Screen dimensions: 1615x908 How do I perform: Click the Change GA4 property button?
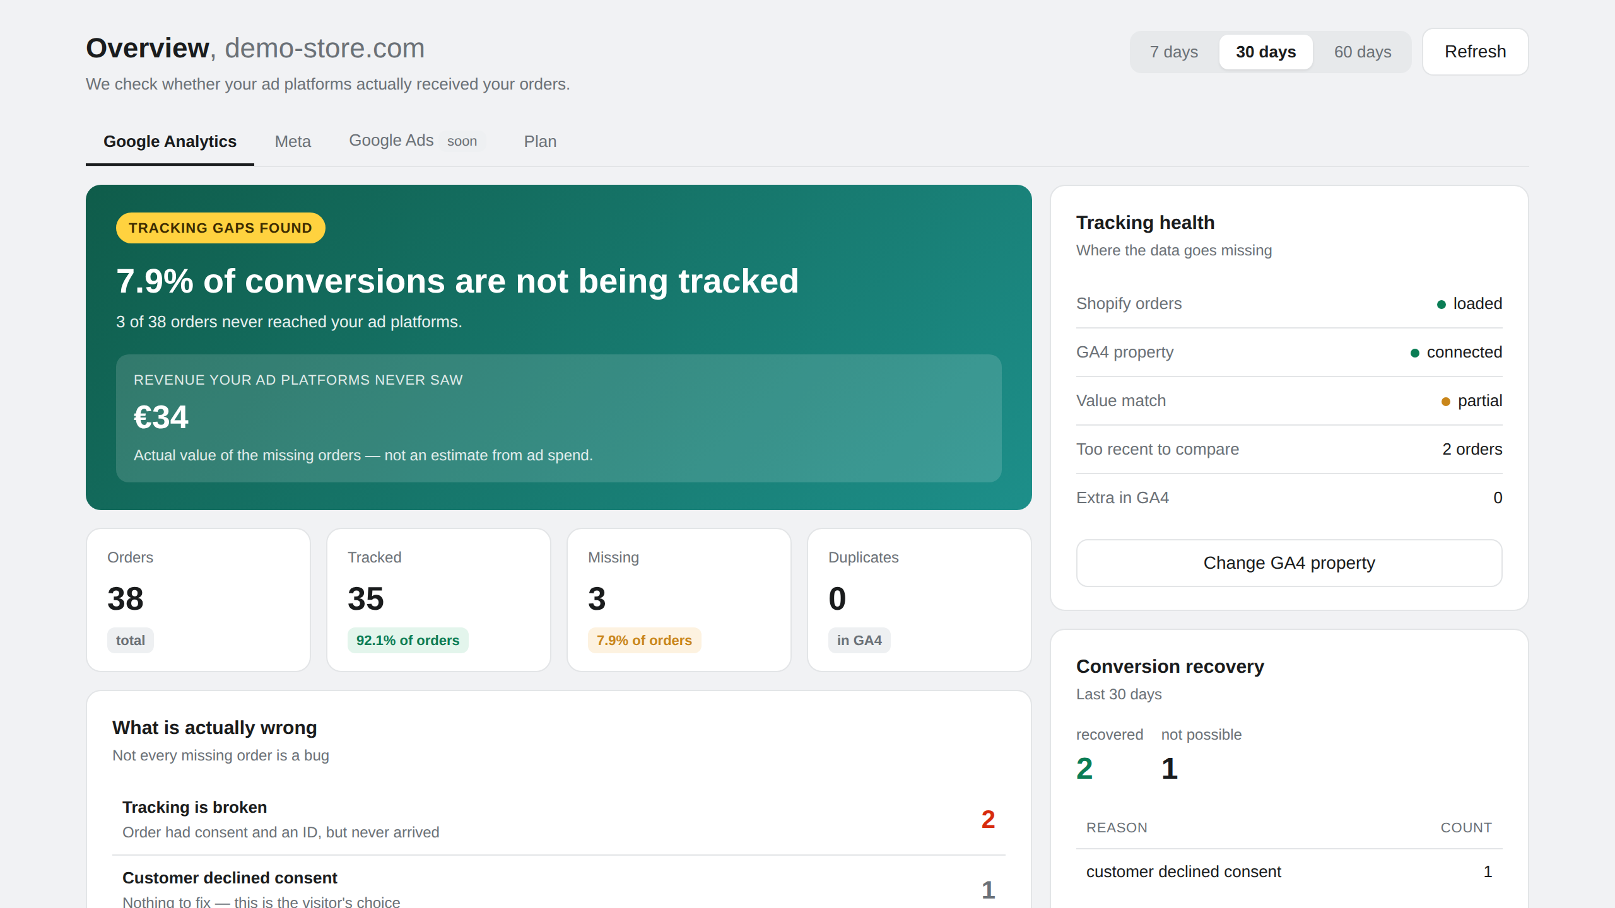pos(1289,562)
